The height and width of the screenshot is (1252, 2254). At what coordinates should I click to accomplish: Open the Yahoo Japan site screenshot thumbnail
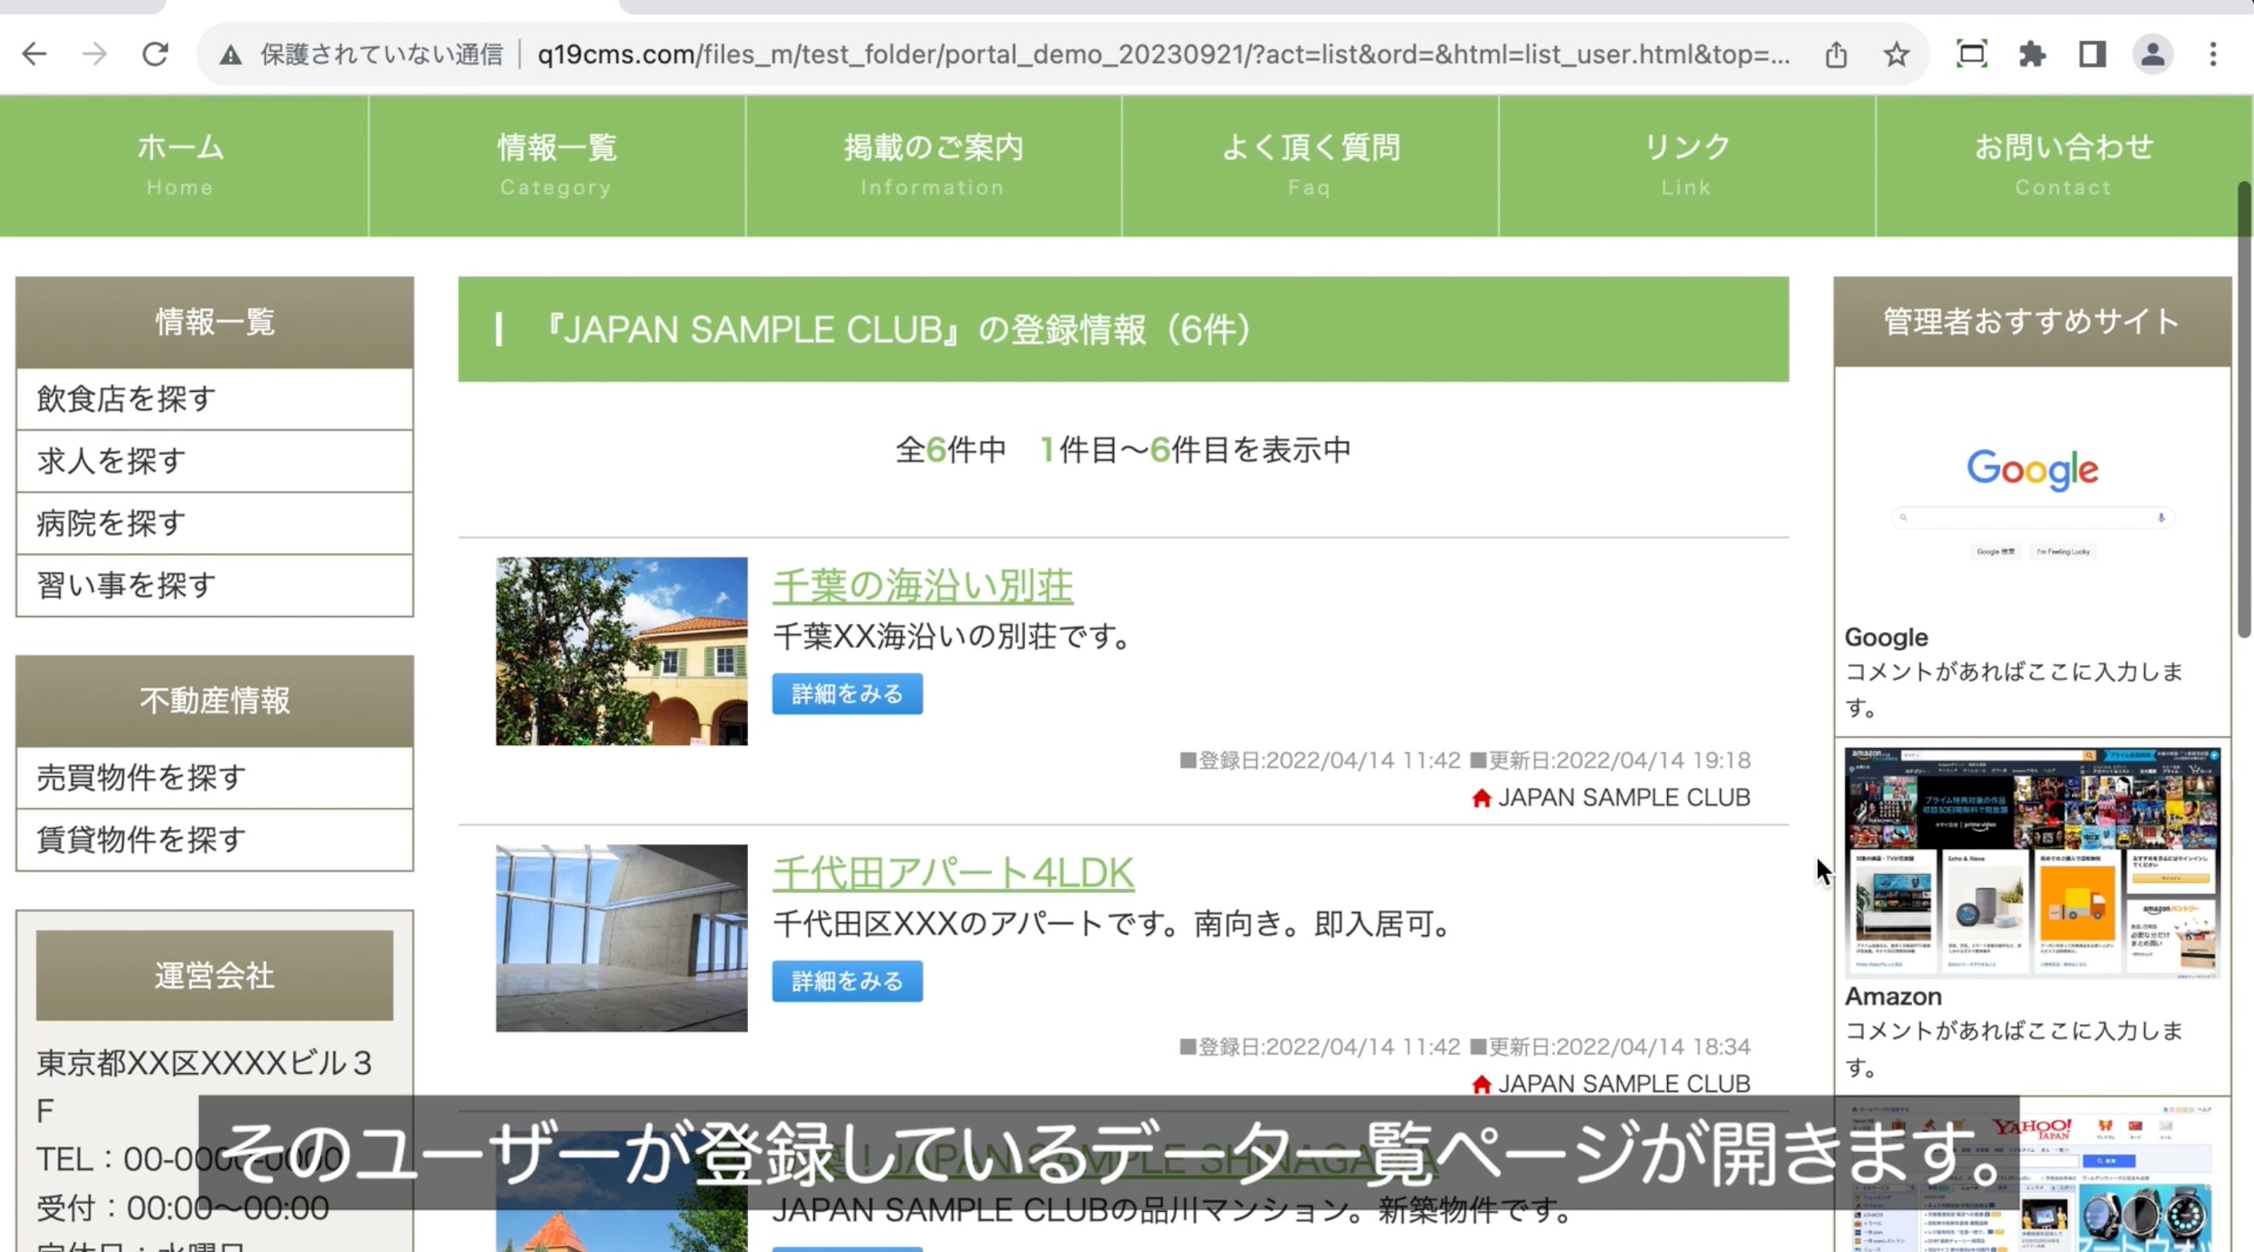pyautogui.click(x=2032, y=1177)
